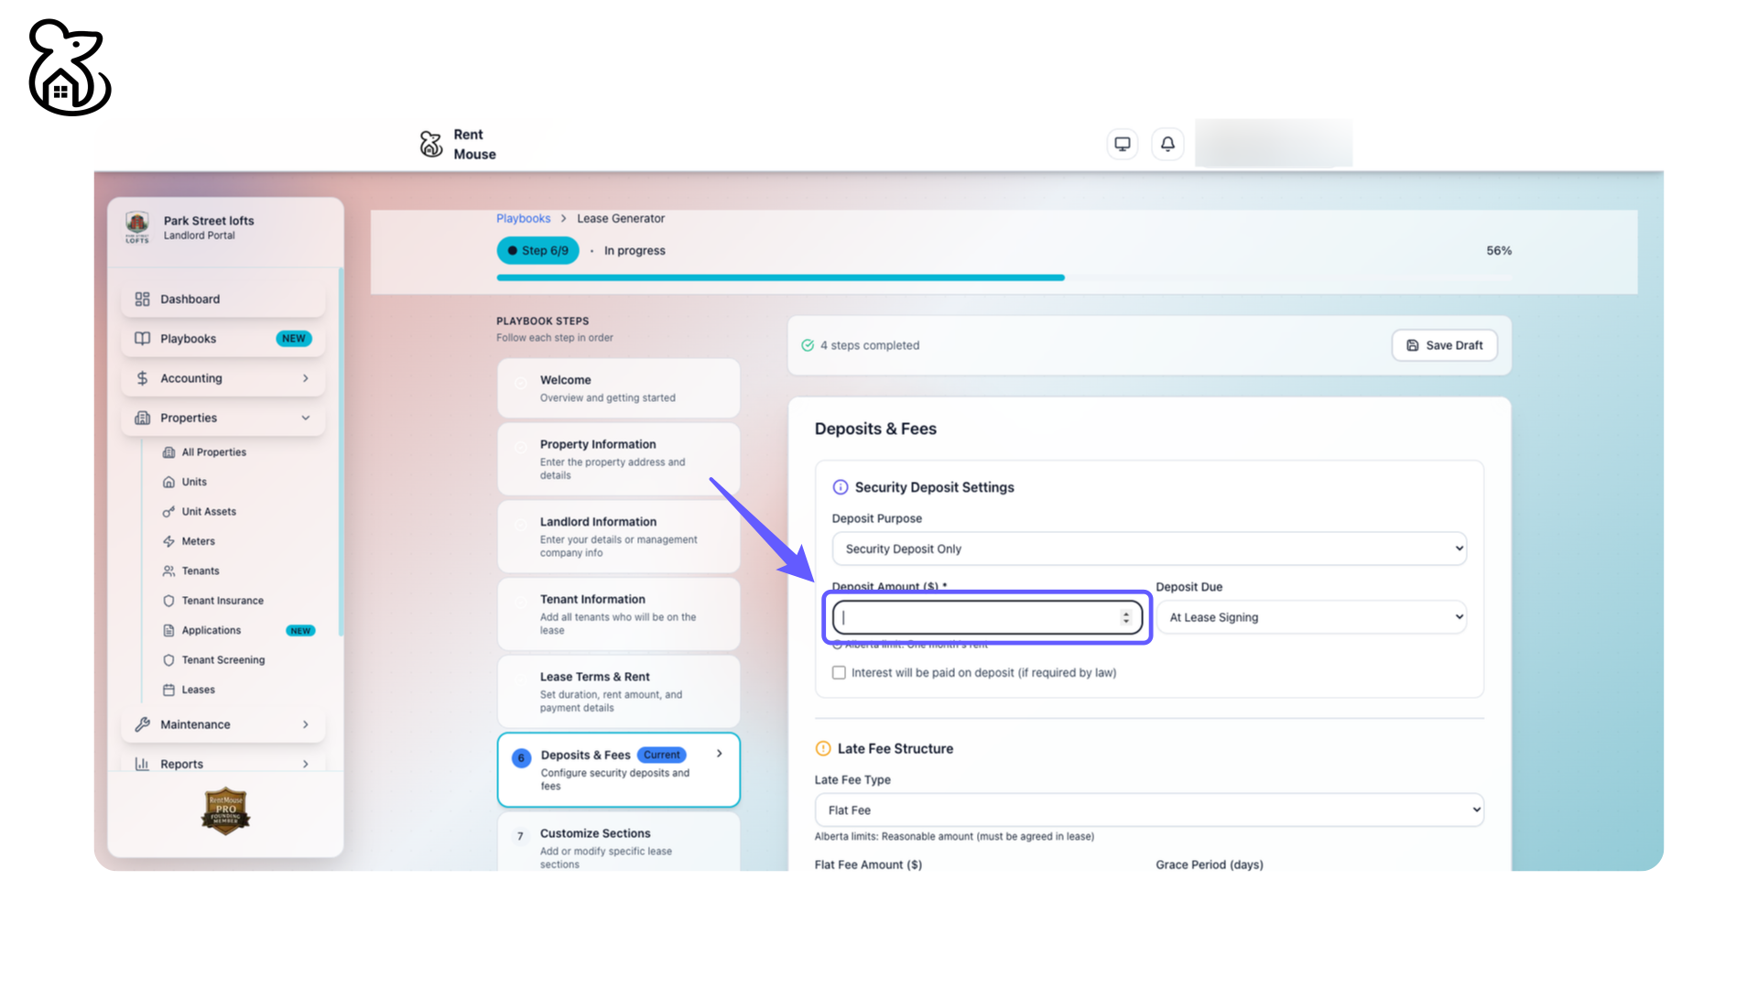Screen dimensions: 1758x989
Task: Open the Late Fee Type dropdown
Action: click(1148, 810)
